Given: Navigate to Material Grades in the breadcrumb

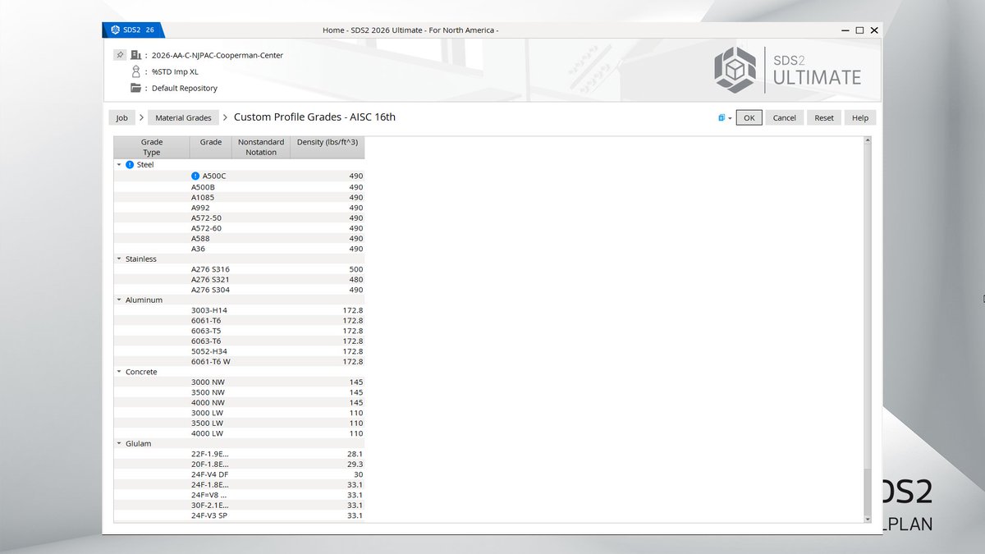Looking at the screenshot, I should tap(182, 117).
